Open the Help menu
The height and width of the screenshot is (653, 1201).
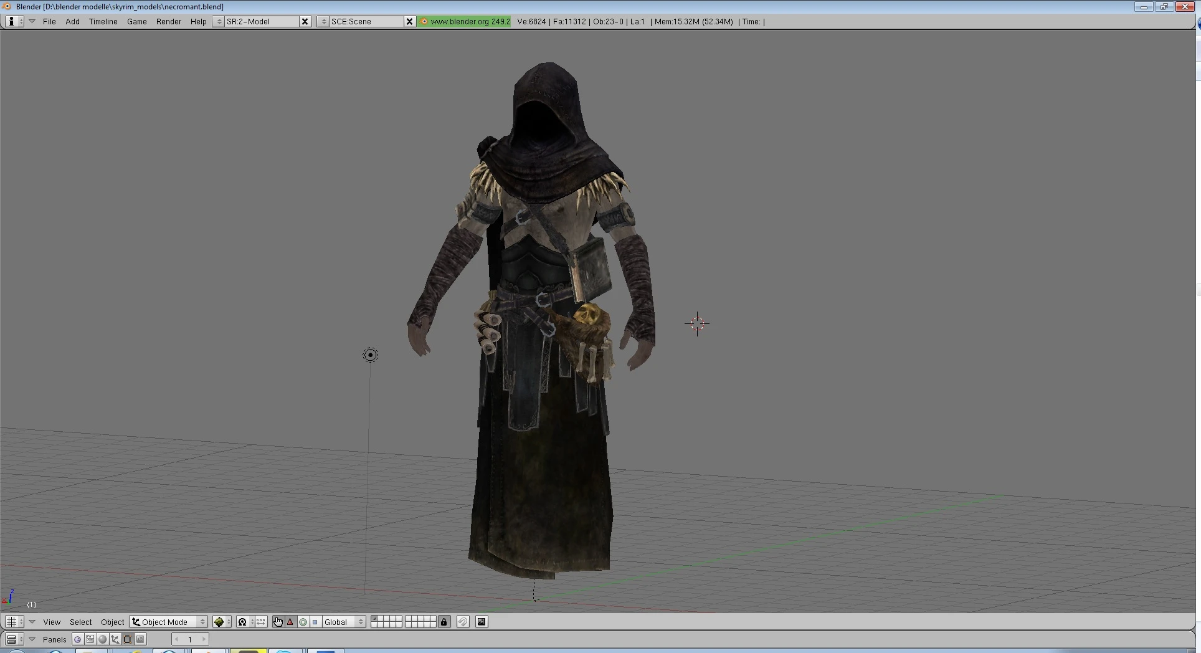point(198,21)
